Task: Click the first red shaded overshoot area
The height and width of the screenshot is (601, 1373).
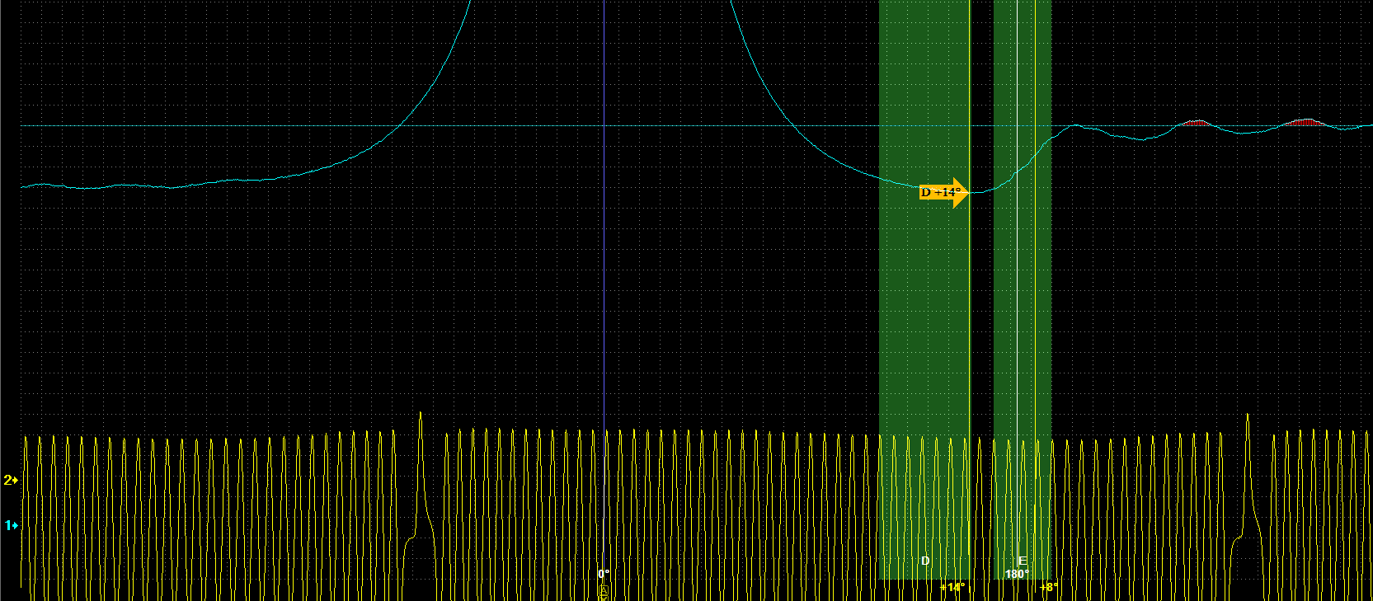Action: click(x=1196, y=123)
